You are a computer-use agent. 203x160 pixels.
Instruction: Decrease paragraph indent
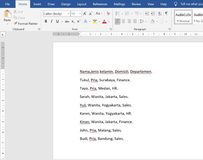point(147,14)
